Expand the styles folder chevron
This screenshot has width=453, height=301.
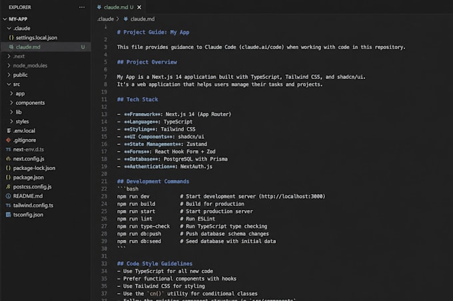(11, 122)
